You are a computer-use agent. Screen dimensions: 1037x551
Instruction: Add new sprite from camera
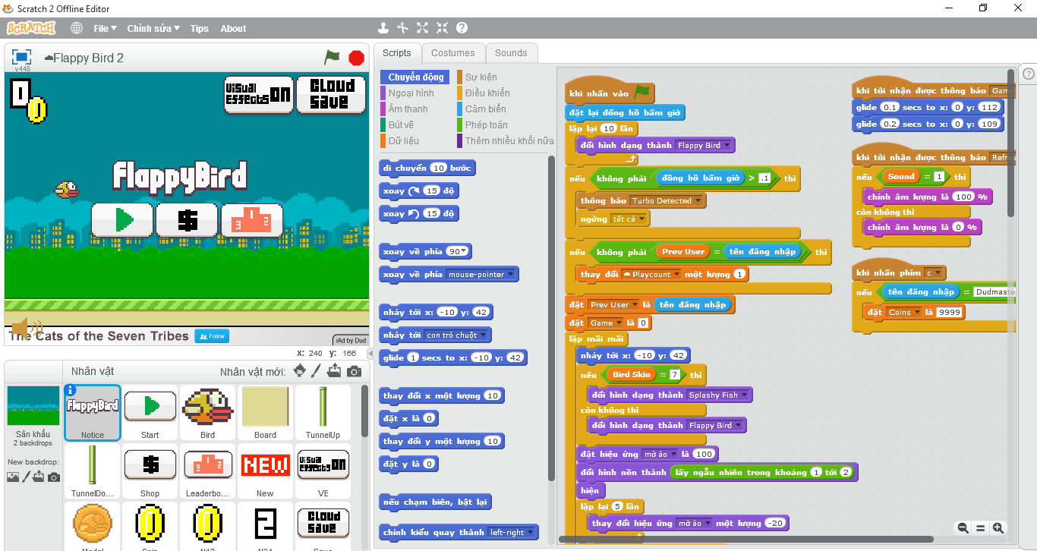(354, 371)
